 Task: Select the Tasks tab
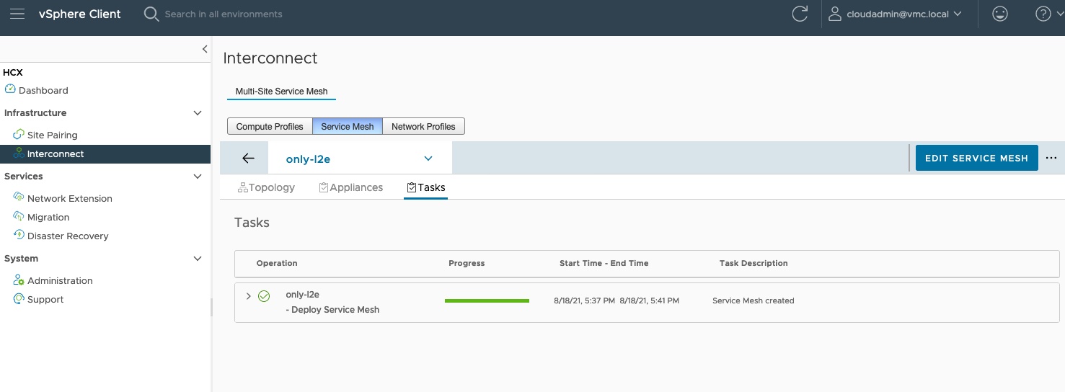(x=425, y=187)
